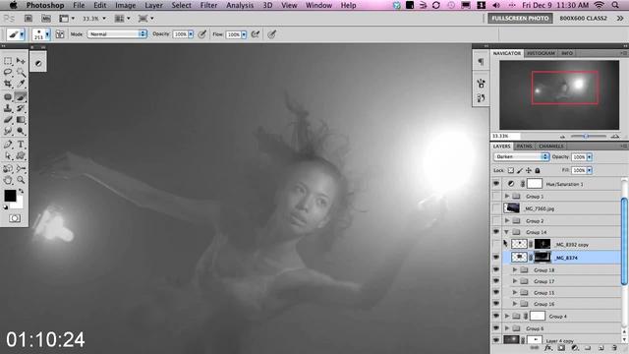Select 800X600 CLASS2 workspace button
Screen dimensions: 629x354
point(583,19)
